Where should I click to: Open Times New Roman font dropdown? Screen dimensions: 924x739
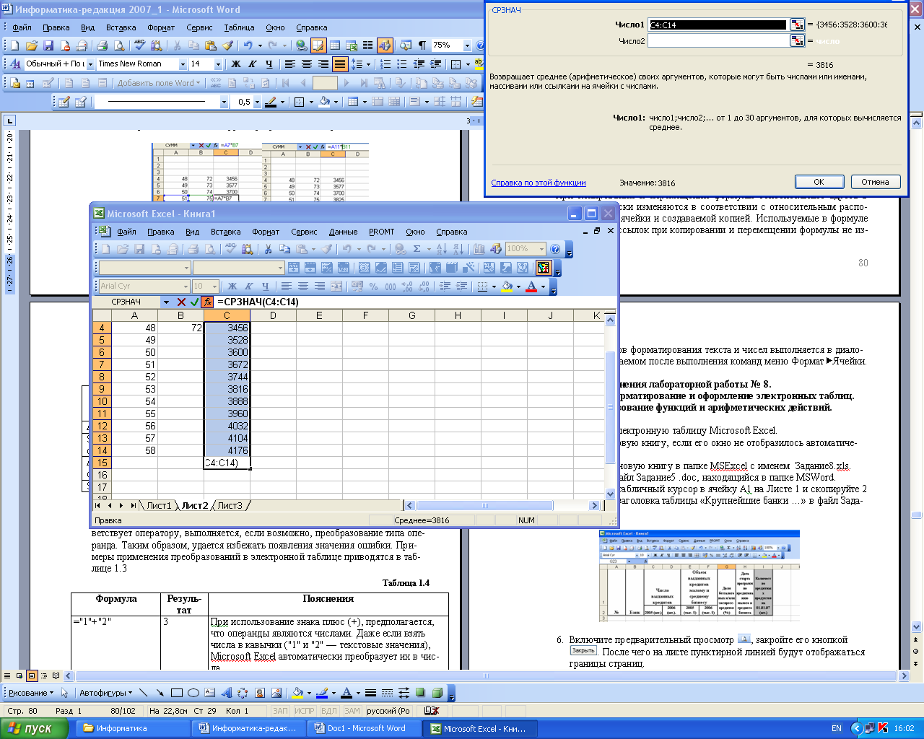pos(183,64)
